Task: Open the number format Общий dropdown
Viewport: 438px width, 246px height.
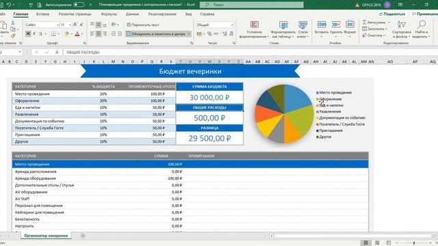Action: click(232, 25)
